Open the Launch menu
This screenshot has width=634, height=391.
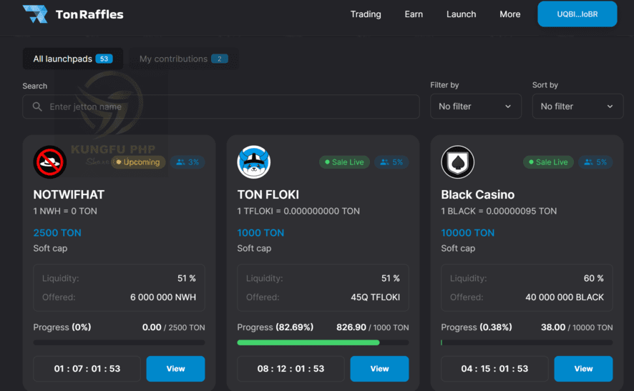pyautogui.click(x=461, y=14)
